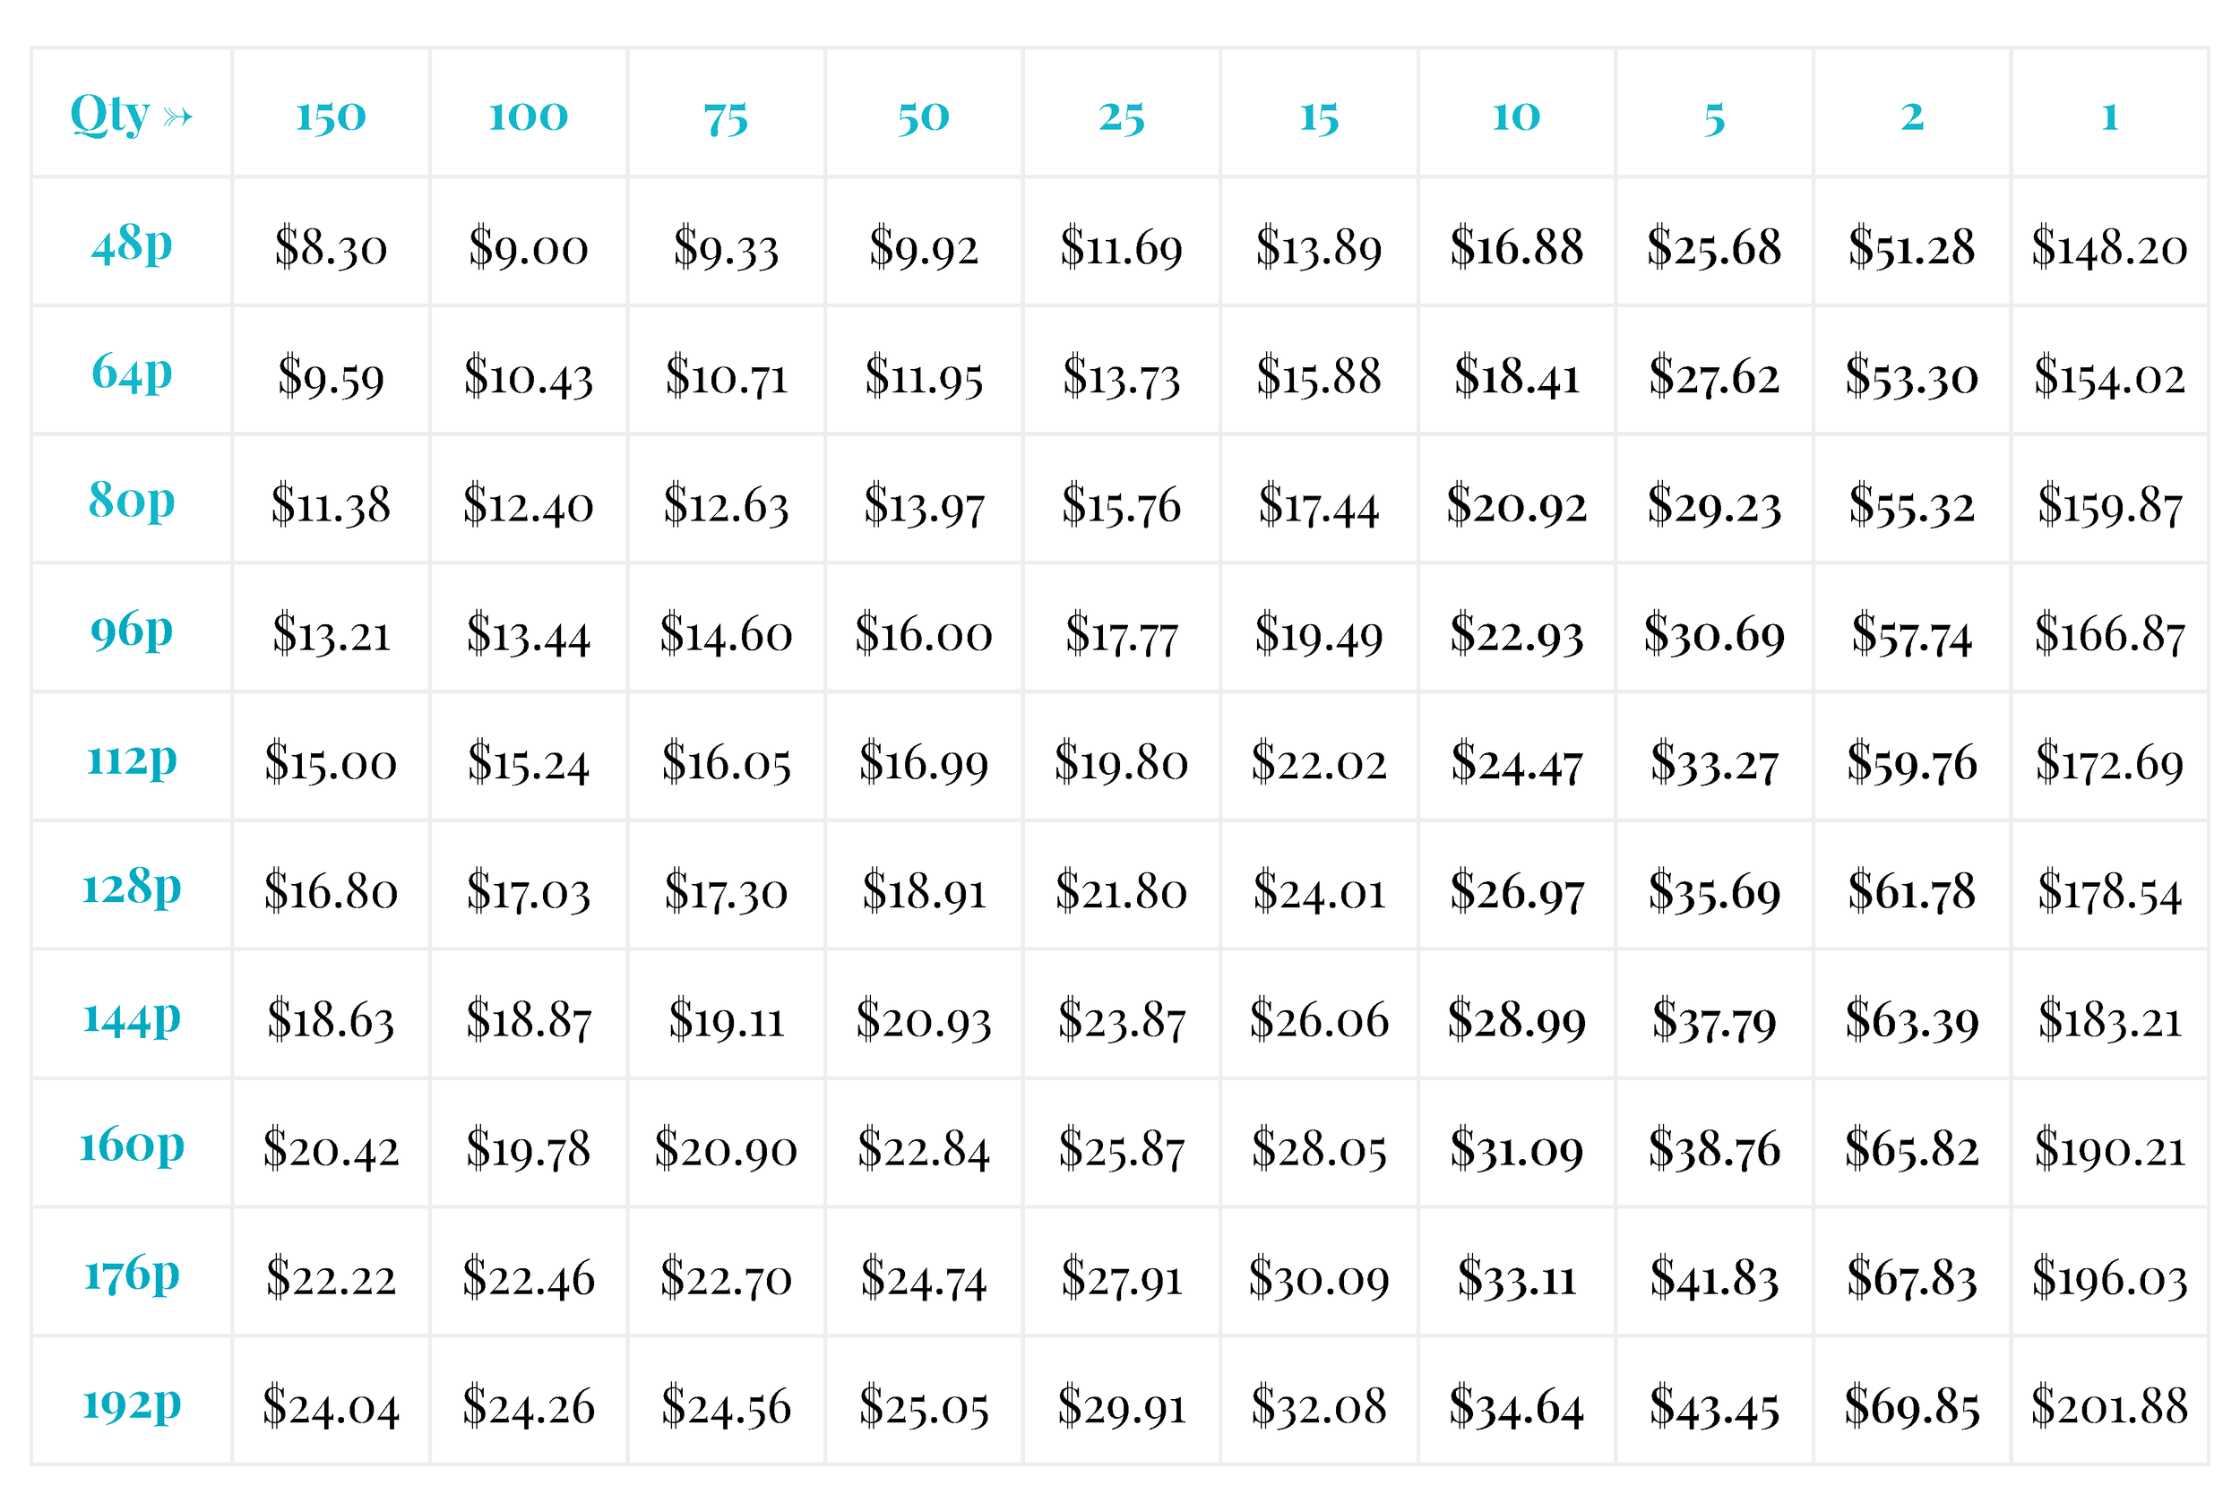This screenshot has height=1511, width=2240.
Task: Click the Qty arrow header cell
Action: click(x=131, y=114)
